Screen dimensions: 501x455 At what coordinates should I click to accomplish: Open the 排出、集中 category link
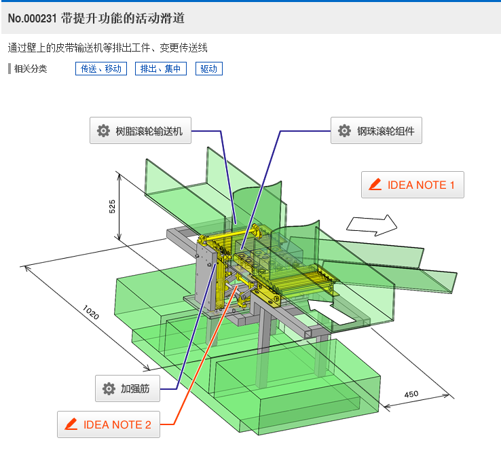coord(161,69)
